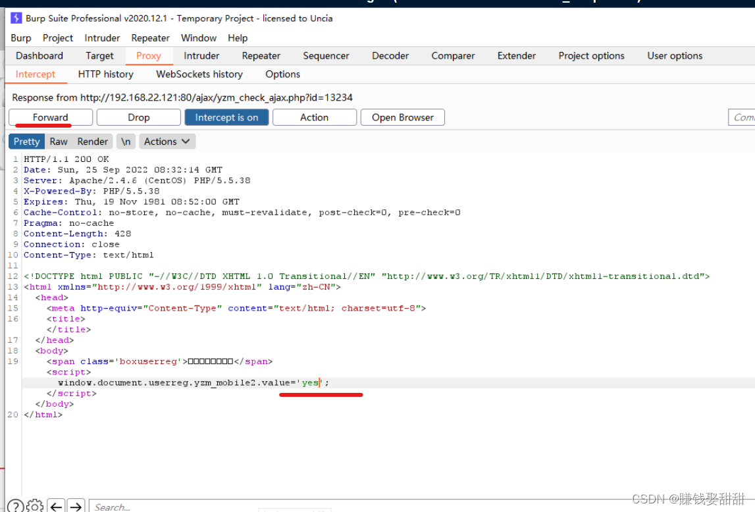Expand the Actions dropdown
This screenshot has width=755, height=512.
pyautogui.click(x=167, y=141)
